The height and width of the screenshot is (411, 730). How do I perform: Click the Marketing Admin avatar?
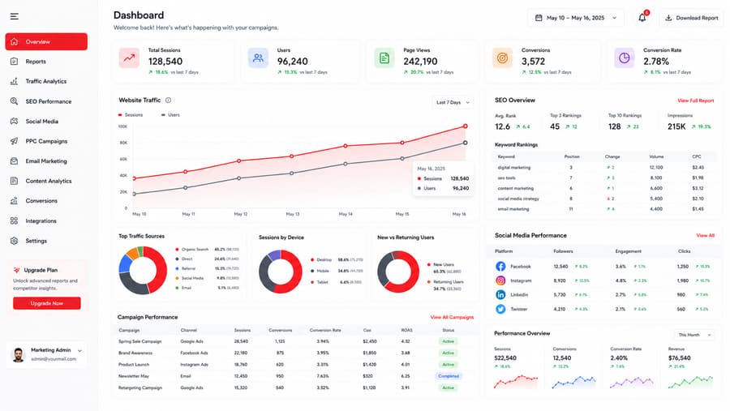click(18, 355)
